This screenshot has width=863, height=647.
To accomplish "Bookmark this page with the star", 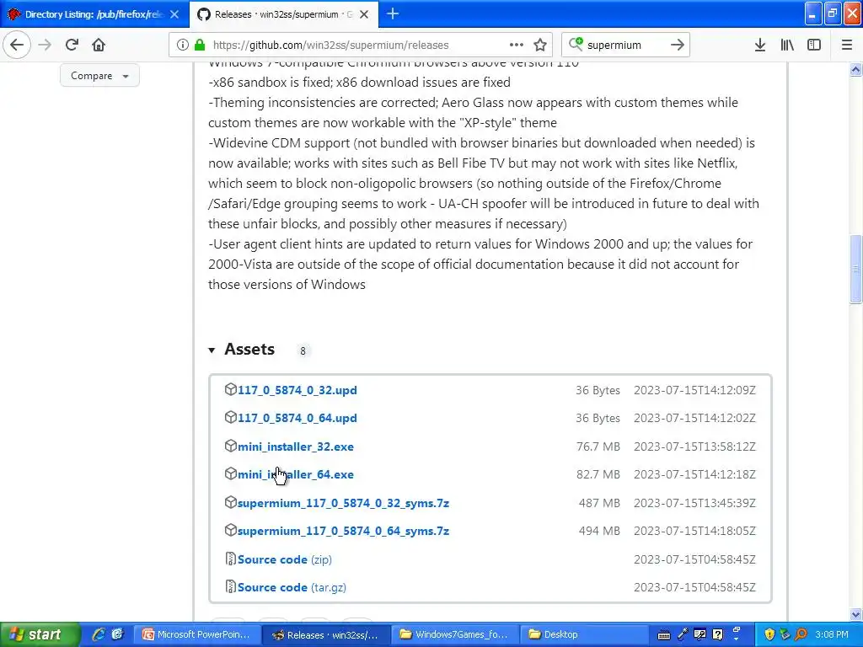I will pyautogui.click(x=540, y=45).
